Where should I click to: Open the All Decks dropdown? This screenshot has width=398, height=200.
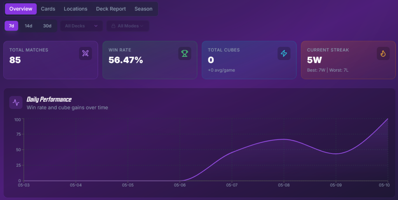click(x=82, y=26)
